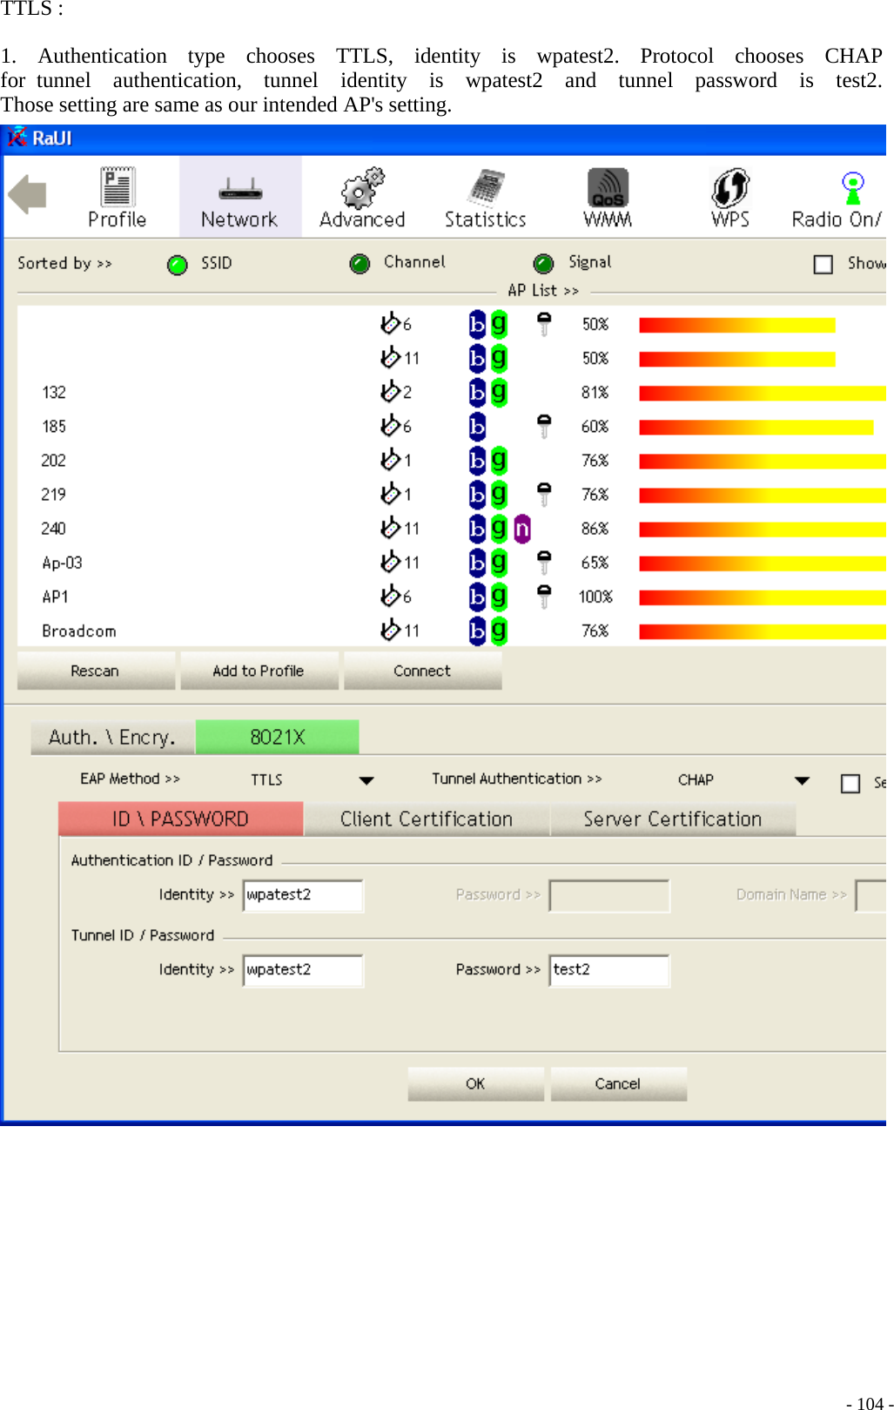Click the channel icon on Broadcom row

[x=390, y=629]
